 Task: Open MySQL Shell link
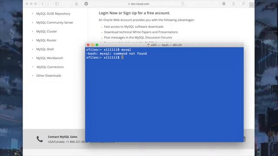click(x=45, y=49)
